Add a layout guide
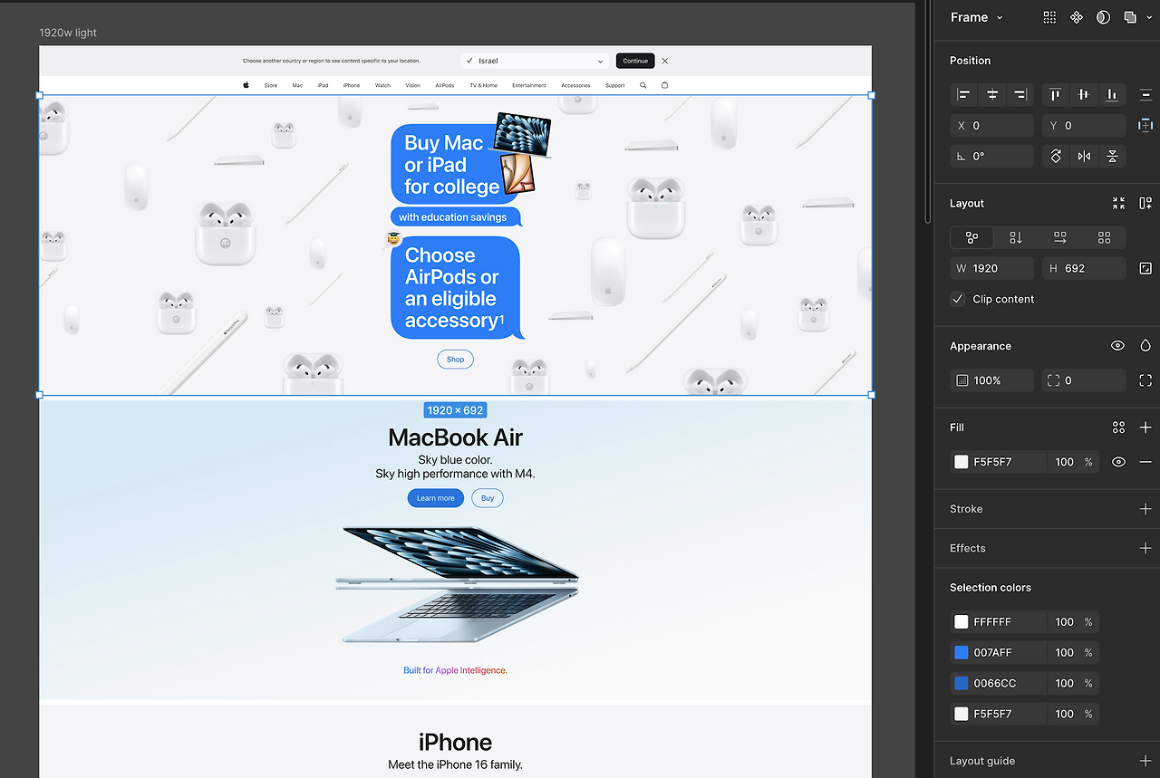The height and width of the screenshot is (778, 1160). click(1145, 761)
